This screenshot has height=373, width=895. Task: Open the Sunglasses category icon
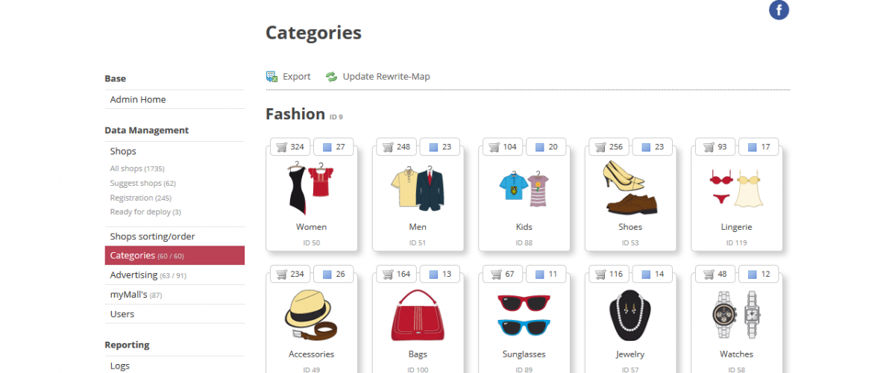click(x=524, y=316)
